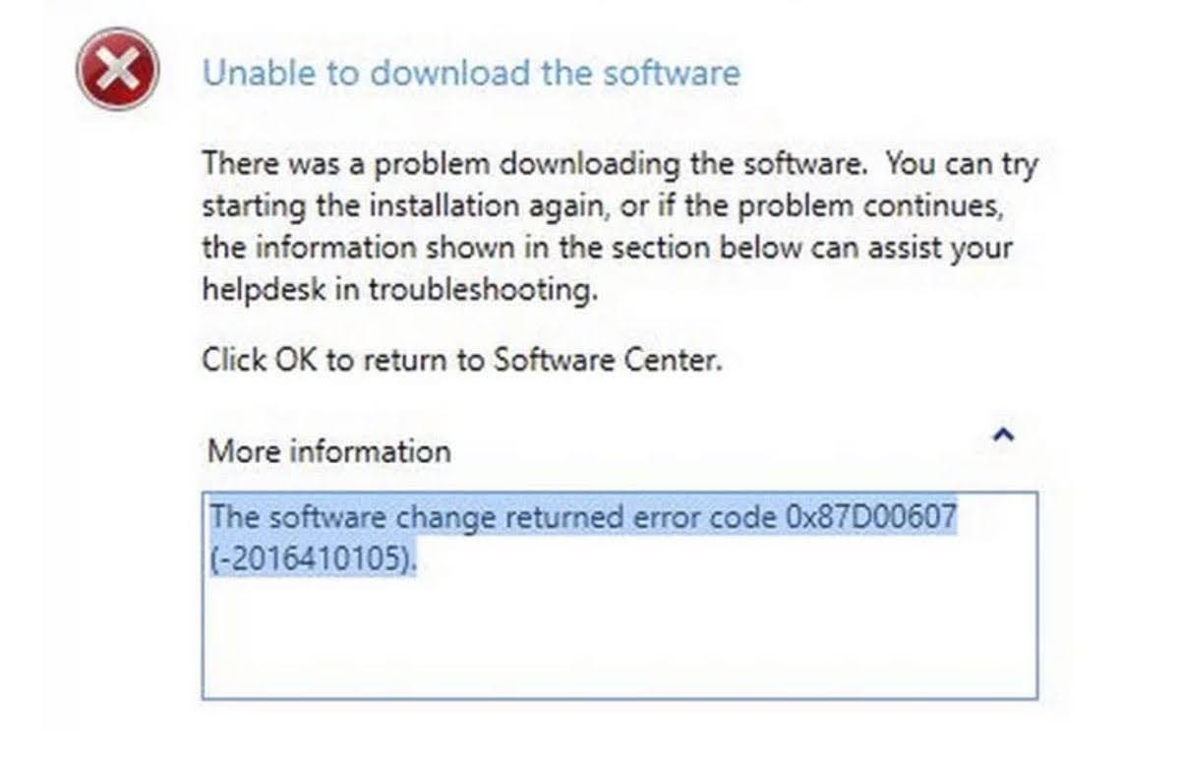The width and height of the screenshot is (1180, 757).
Task: Click the word "OK" in the instruction line
Action: point(295,360)
